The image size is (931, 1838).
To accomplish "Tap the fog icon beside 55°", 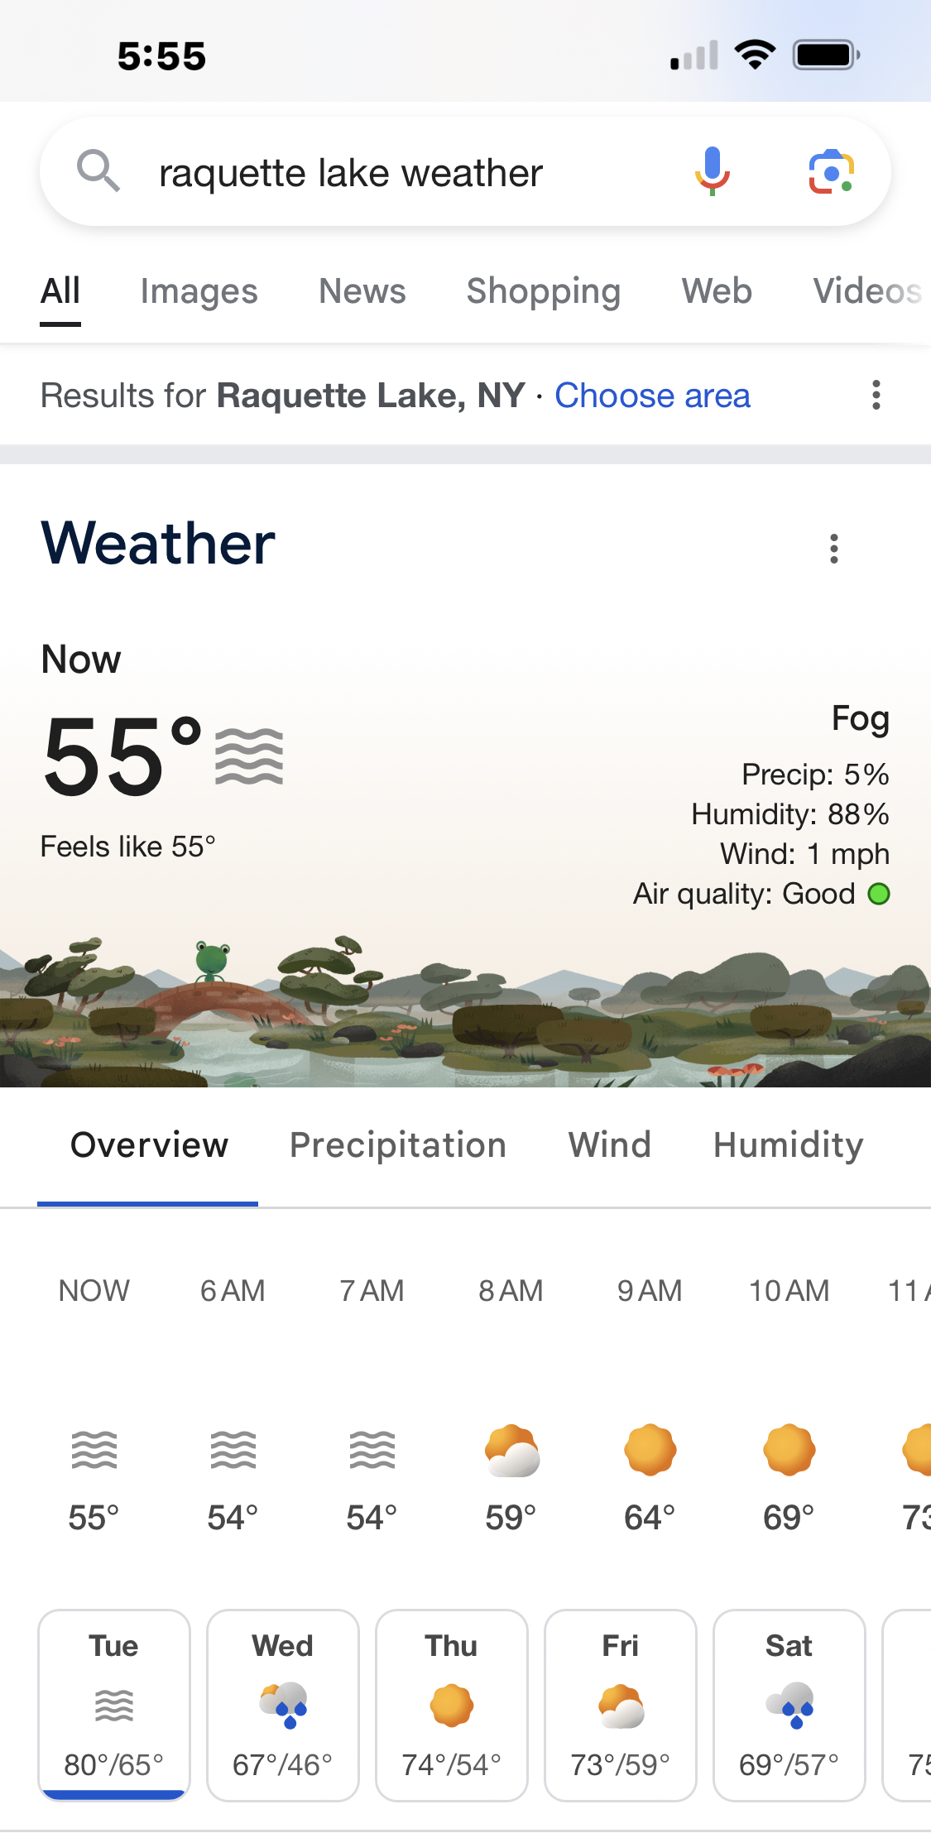I will pos(249,756).
